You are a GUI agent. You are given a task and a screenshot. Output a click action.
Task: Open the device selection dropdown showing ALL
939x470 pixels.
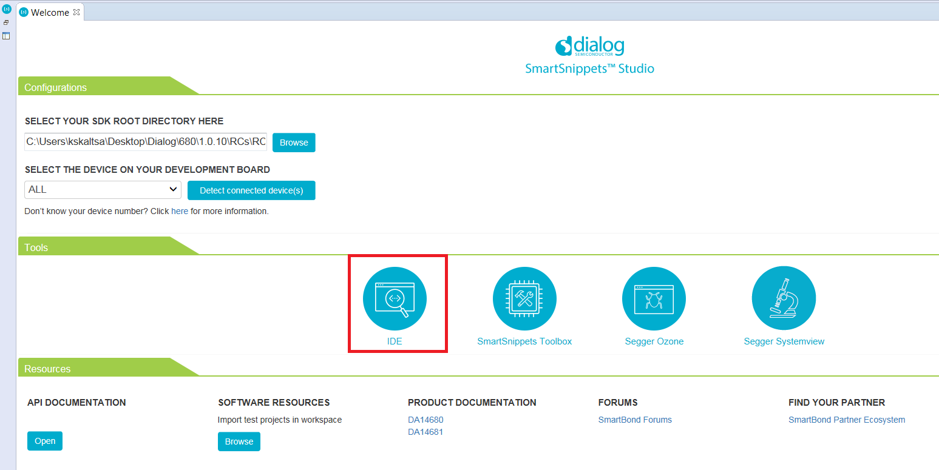tap(103, 190)
